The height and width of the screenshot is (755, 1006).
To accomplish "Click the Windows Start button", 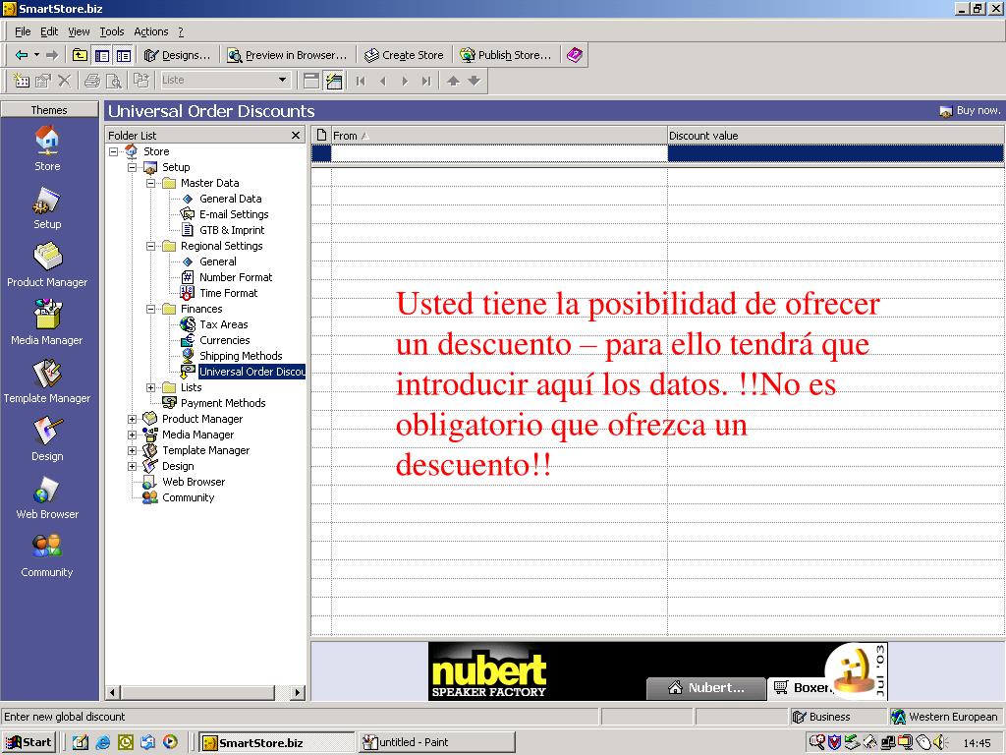I will click(28, 742).
